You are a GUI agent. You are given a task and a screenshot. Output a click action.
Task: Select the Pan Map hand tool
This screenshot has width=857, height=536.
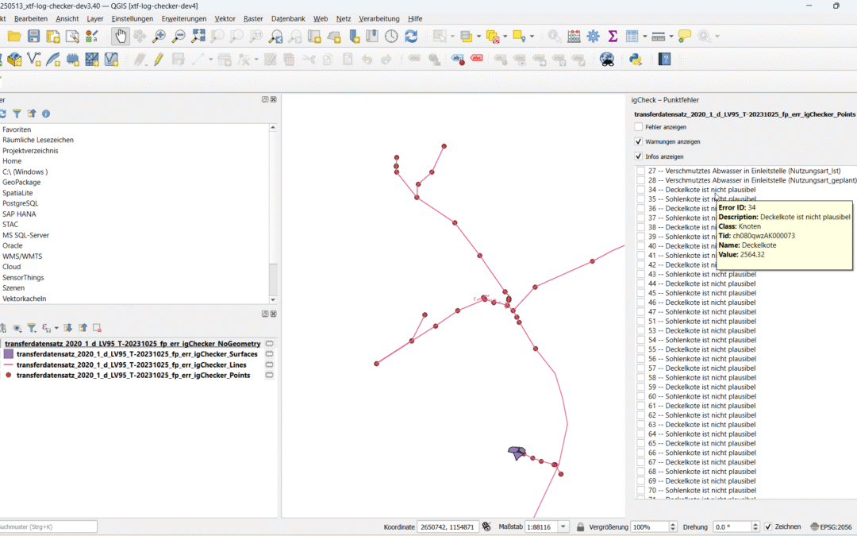pos(120,37)
